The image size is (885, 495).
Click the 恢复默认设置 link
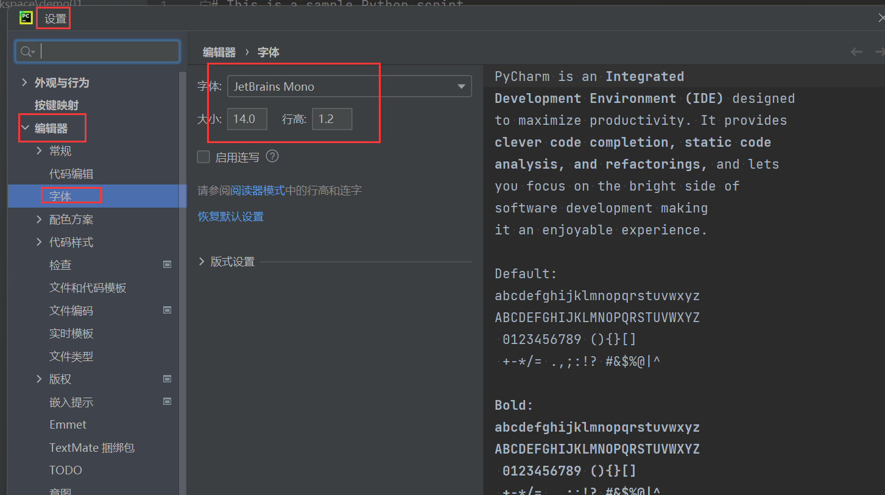pyautogui.click(x=230, y=216)
